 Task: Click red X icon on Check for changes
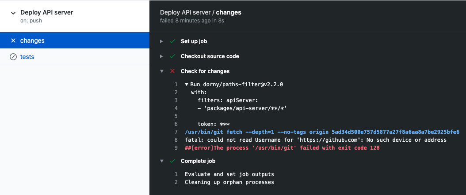[x=172, y=71]
